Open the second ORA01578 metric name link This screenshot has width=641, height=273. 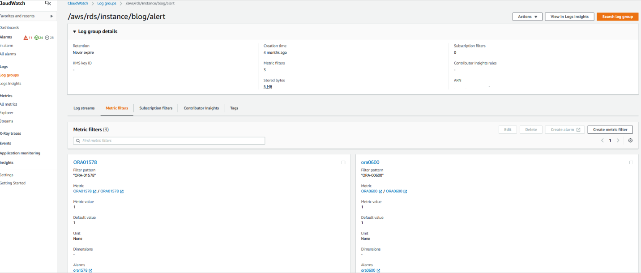(112, 191)
